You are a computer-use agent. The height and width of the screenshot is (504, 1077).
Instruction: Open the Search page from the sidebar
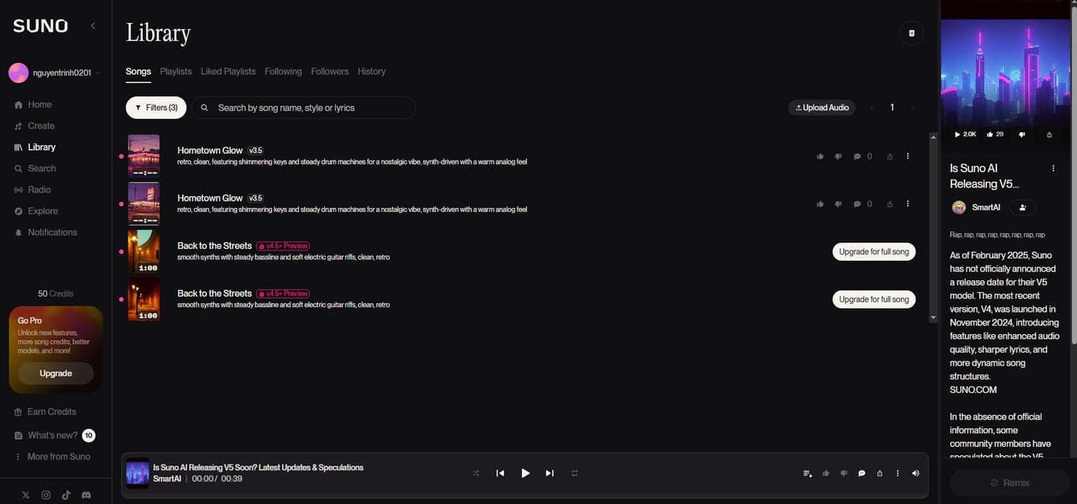[x=41, y=169]
